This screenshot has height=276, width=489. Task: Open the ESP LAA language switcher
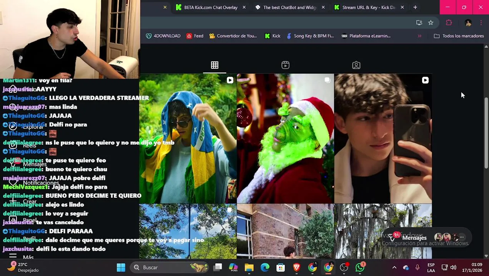[x=431, y=268]
